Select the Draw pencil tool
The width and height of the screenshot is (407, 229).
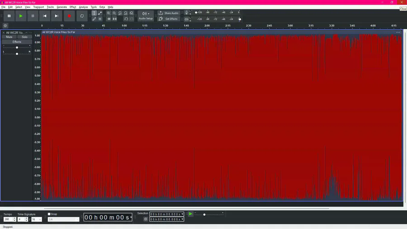coord(94,19)
